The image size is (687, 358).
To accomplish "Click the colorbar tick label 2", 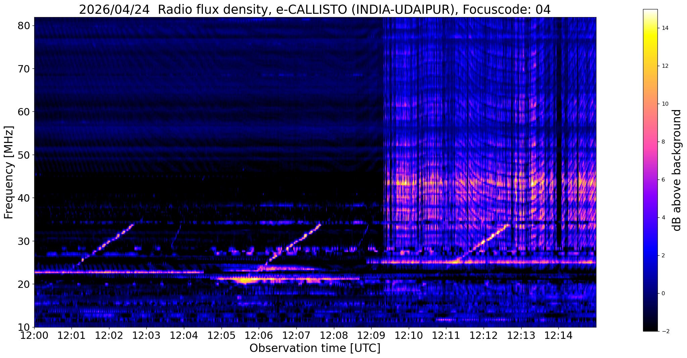I will [x=663, y=256].
